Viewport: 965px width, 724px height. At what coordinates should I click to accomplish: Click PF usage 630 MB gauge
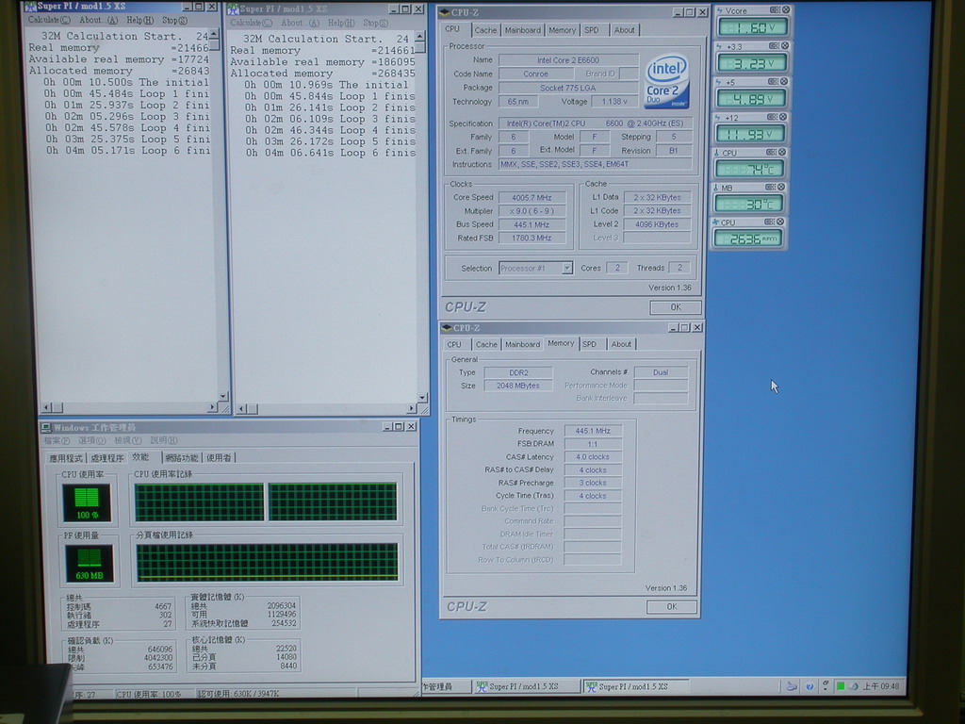[90, 564]
